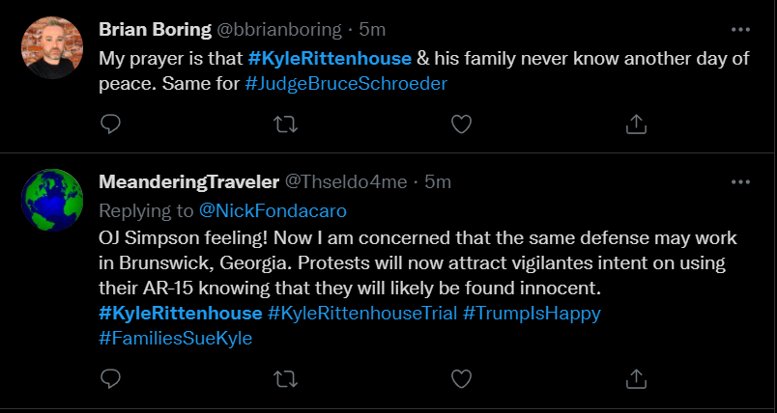Reply to Brian Boring's tweet
Image resolution: width=777 pixels, height=413 pixels.
click(x=111, y=124)
